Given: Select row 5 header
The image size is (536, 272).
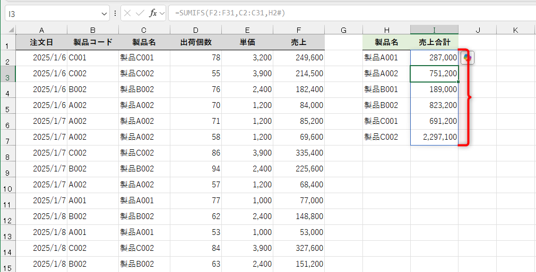Looking at the screenshot, I should pyautogui.click(x=8, y=106).
